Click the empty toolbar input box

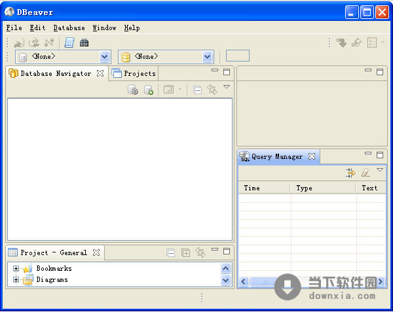[238, 56]
